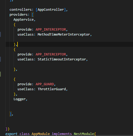
Task: Click the closing bracket of providers array
Action: tap(10, 114)
